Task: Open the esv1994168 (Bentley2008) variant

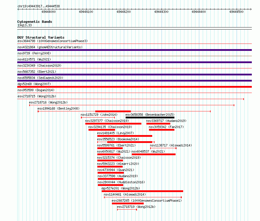Action: (58, 108)
